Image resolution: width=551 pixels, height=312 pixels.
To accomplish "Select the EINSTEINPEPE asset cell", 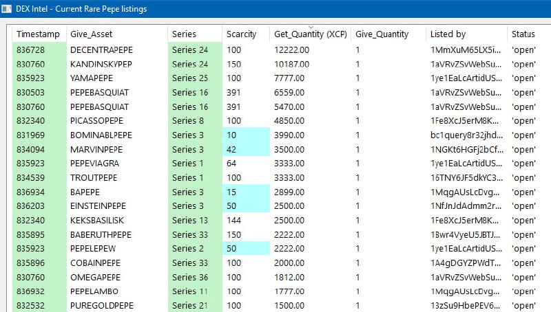I will [x=117, y=206].
